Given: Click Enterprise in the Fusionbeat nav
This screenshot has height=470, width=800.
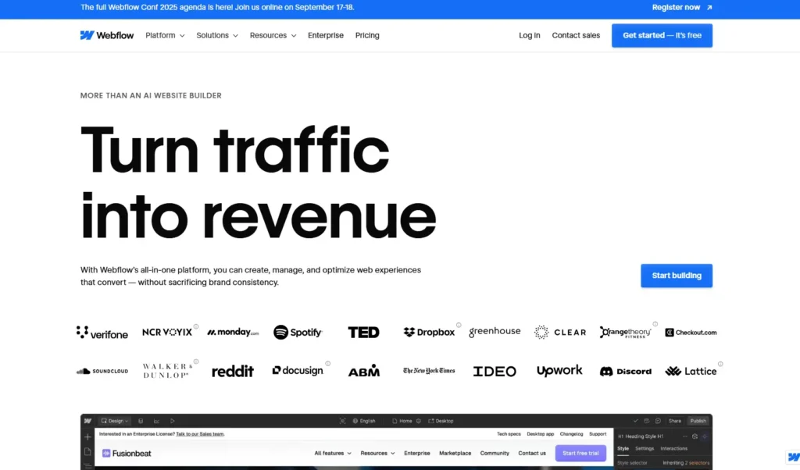Looking at the screenshot, I should (417, 453).
